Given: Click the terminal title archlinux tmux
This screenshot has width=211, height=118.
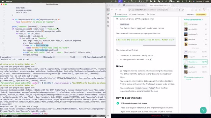Looking at the screenshot, I should 52,4.
